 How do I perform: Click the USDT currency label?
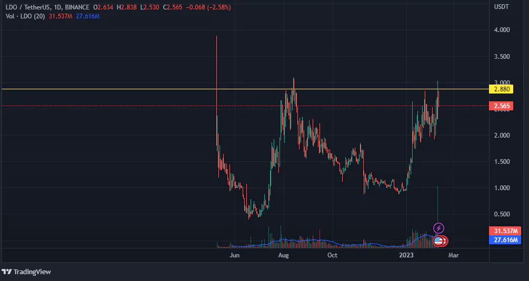[x=501, y=7]
